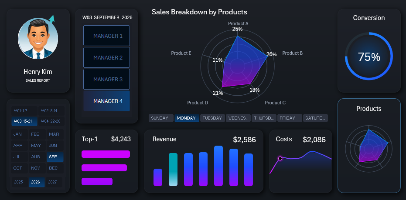406x200 pixels.
Task: Switch to week W01: 1-7
Action: coord(24,111)
